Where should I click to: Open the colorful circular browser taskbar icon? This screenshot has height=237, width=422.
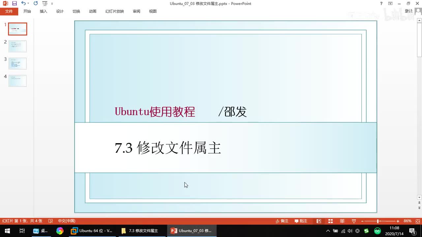tap(60, 231)
